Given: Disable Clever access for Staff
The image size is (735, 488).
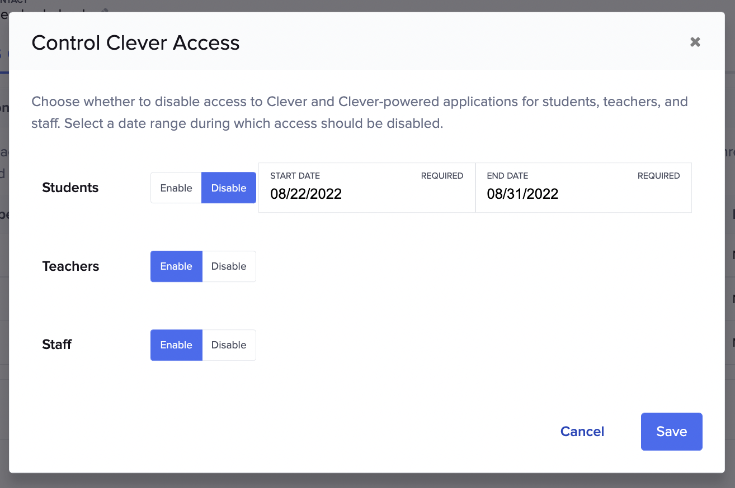Looking at the screenshot, I should click(x=229, y=345).
